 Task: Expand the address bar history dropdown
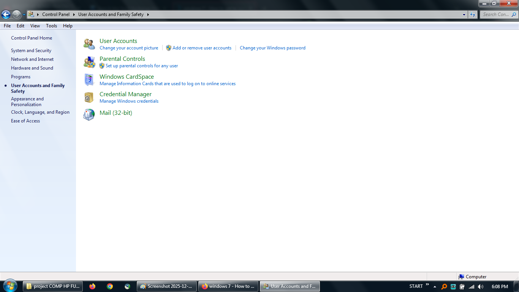click(x=464, y=14)
